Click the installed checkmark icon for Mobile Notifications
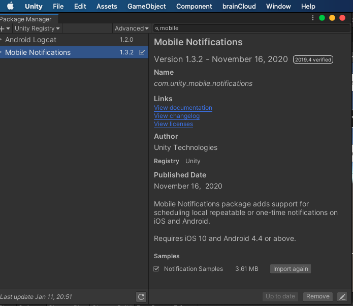353x306 pixels. pyautogui.click(x=142, y=52)
